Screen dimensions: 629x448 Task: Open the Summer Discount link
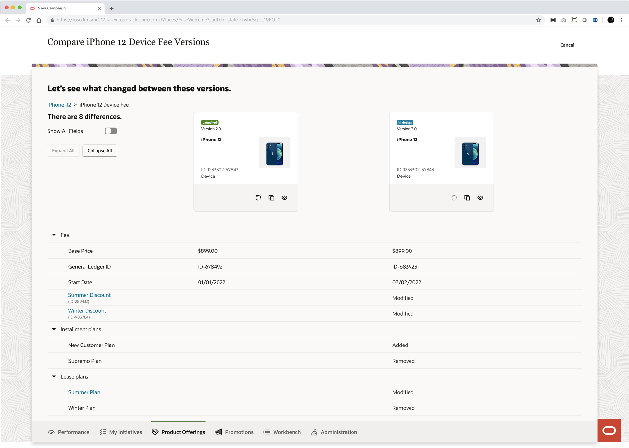[x=89, y=295]
